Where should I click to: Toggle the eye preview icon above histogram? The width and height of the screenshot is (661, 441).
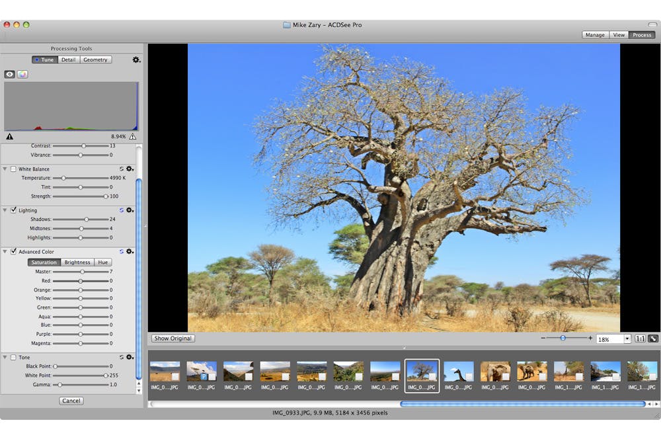pyautogui.click(x=10, y=74)
